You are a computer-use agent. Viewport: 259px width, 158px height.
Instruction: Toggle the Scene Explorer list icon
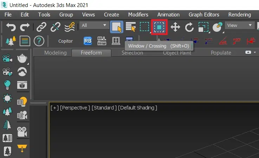click(25, 41)
